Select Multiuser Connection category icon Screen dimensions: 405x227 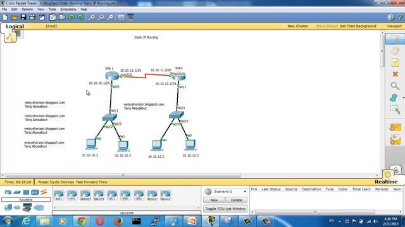coord(39,207)
